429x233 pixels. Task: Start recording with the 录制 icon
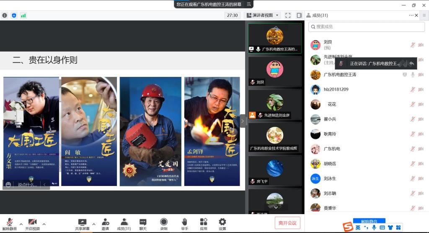(x=164, y=223)
